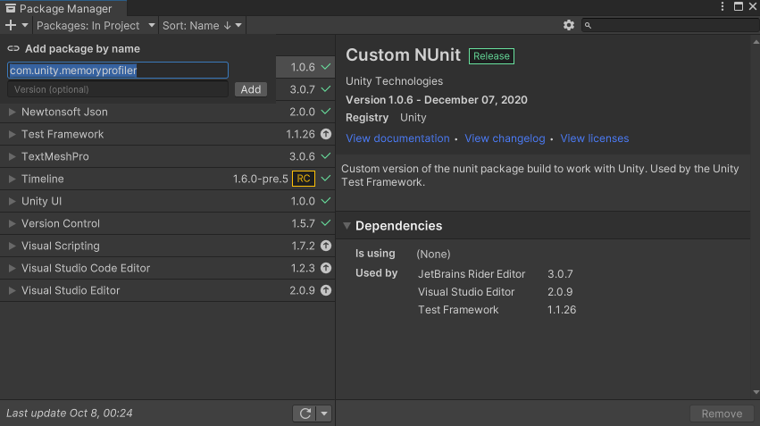The image size is (760, 426).
Task: Click the checkmark next to TextMeshPro
Action: click(326, 156)
